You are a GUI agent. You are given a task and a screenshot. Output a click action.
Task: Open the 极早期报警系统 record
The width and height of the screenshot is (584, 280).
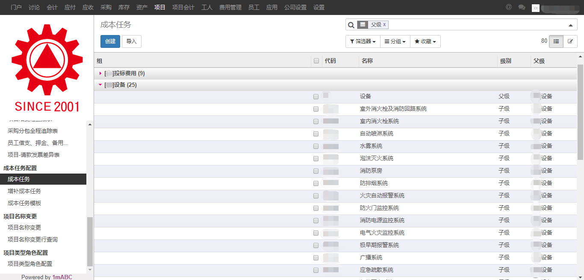coord(380,245)
